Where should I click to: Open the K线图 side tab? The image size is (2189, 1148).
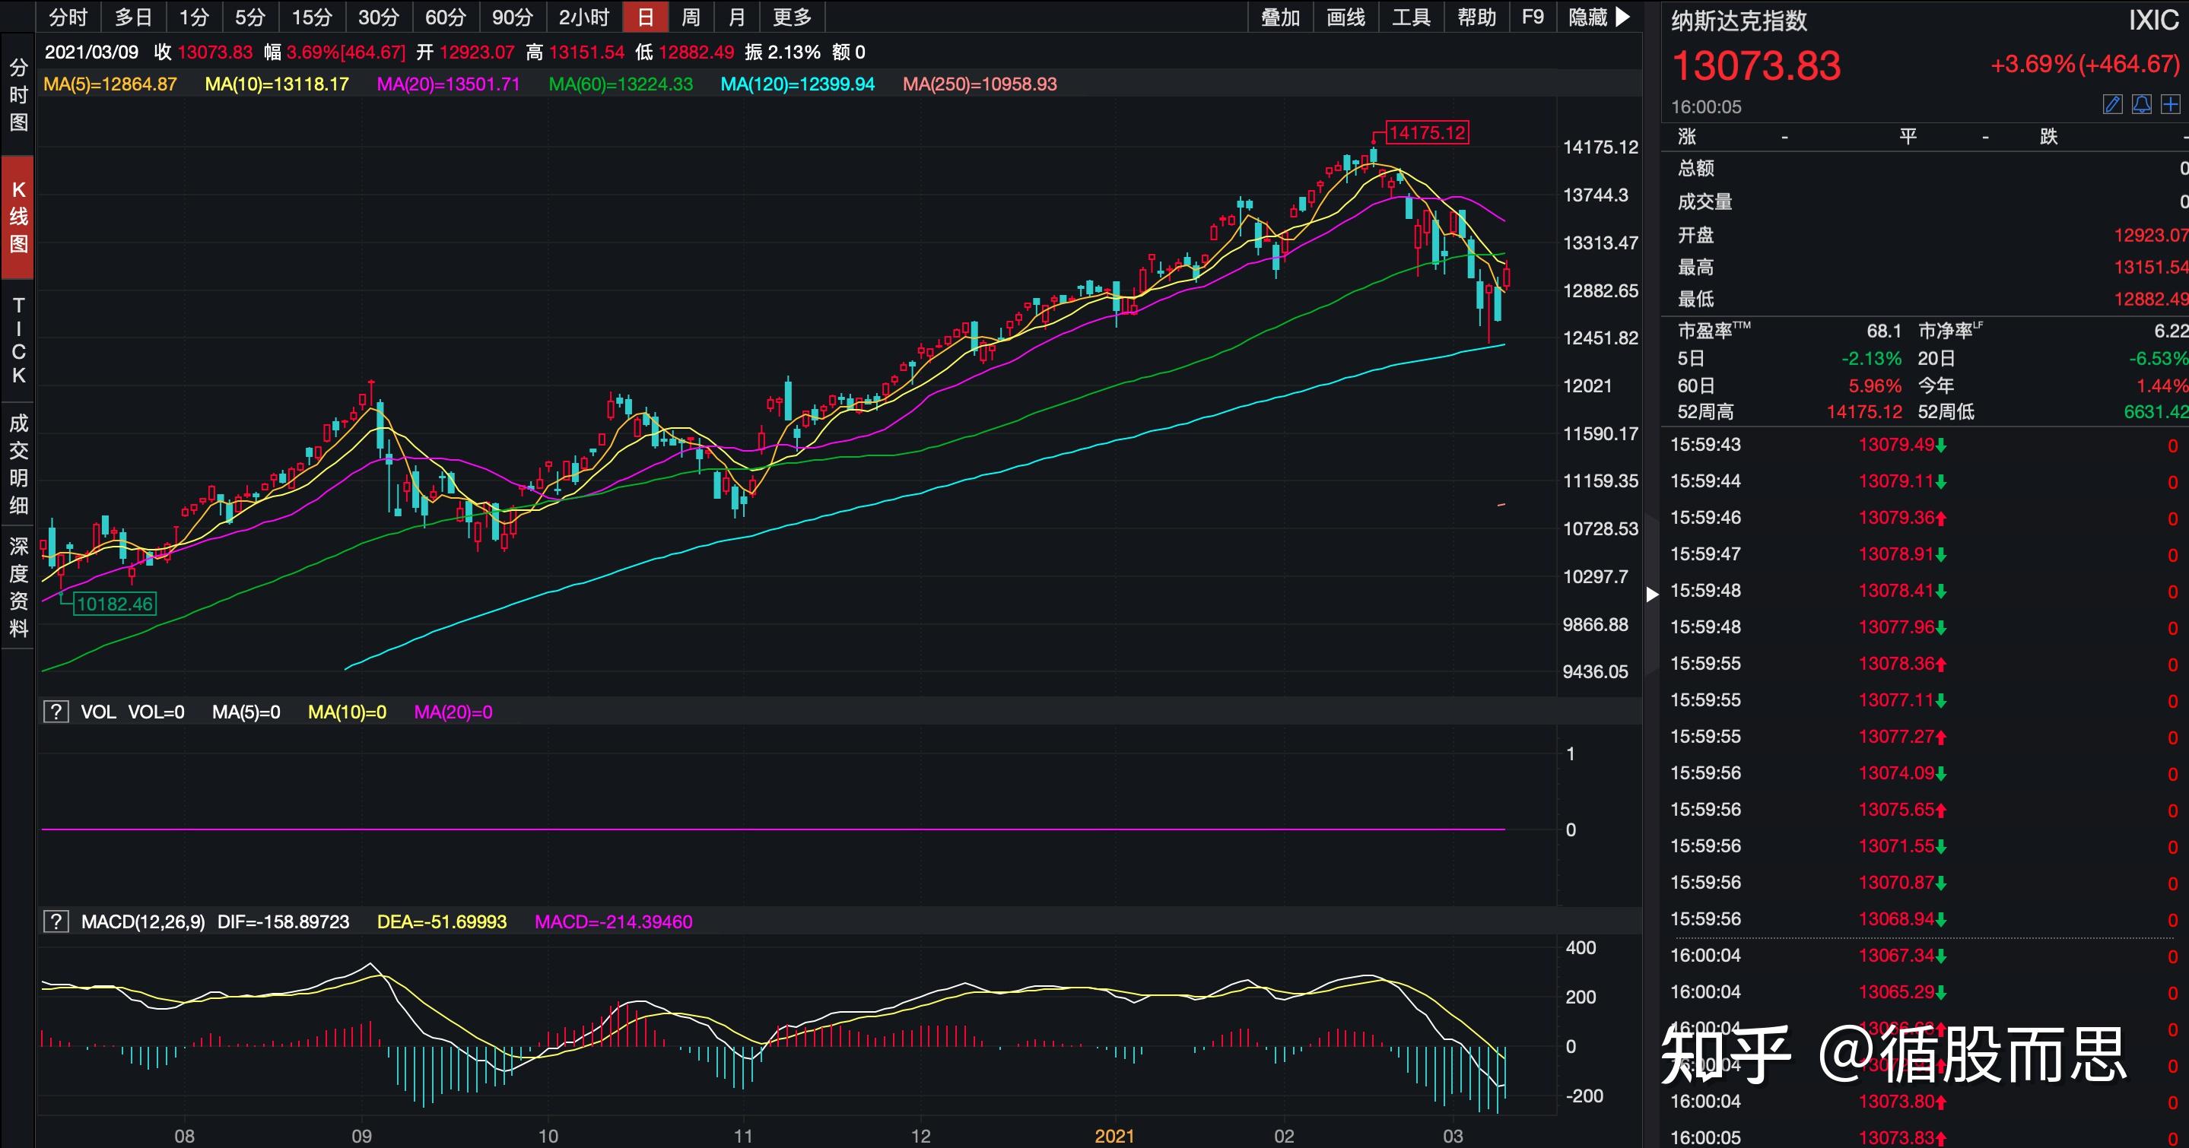pos(17,217)
